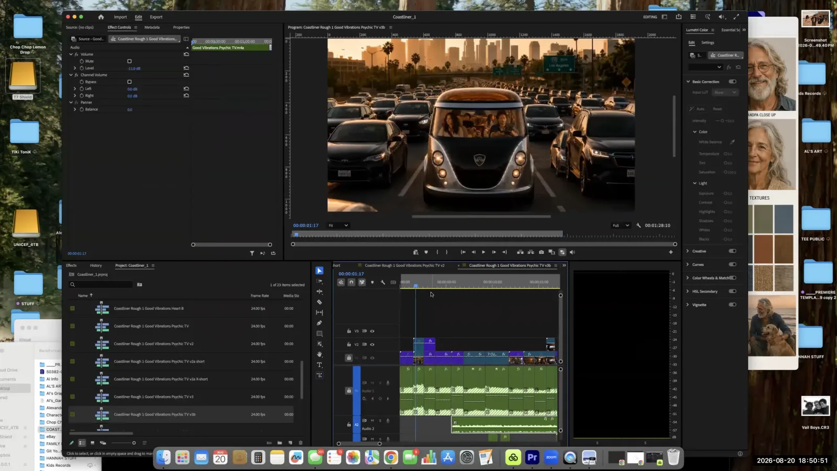Open the Metadata panel tab
837x471 pixels.
152,27
